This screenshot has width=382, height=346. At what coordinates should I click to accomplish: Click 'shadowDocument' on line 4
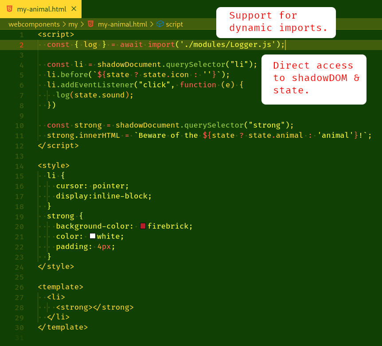coord(129,65)
